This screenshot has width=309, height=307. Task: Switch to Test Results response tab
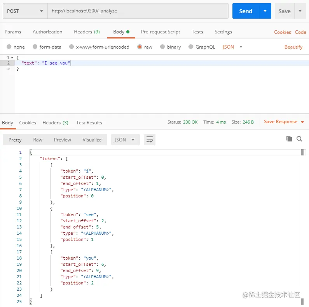[x=89, y=122]
